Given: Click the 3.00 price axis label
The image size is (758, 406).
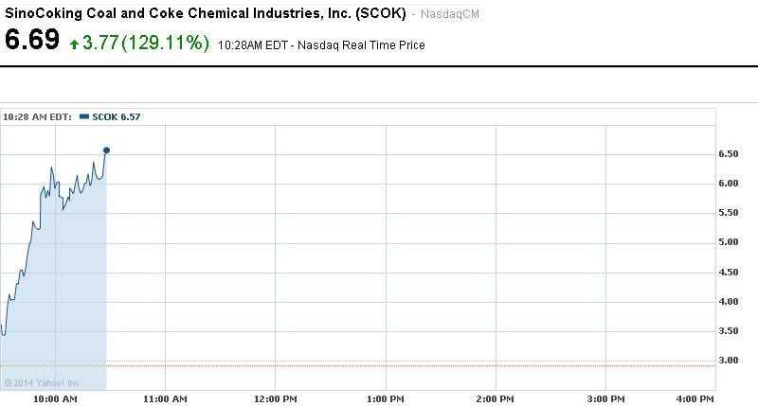Looking at the screenshot, I should [x=729, y=361].
